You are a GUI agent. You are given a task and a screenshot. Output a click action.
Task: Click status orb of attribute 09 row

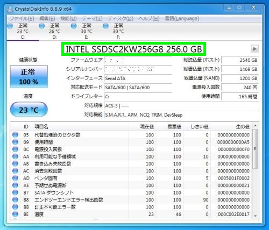15,142
